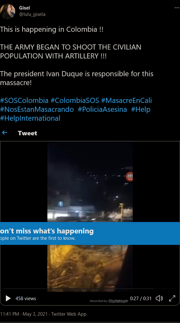Image resolution: width=180 pixels, height=323 pixels.
Task: Click the Twitter Web App source link
Action: 69,314
